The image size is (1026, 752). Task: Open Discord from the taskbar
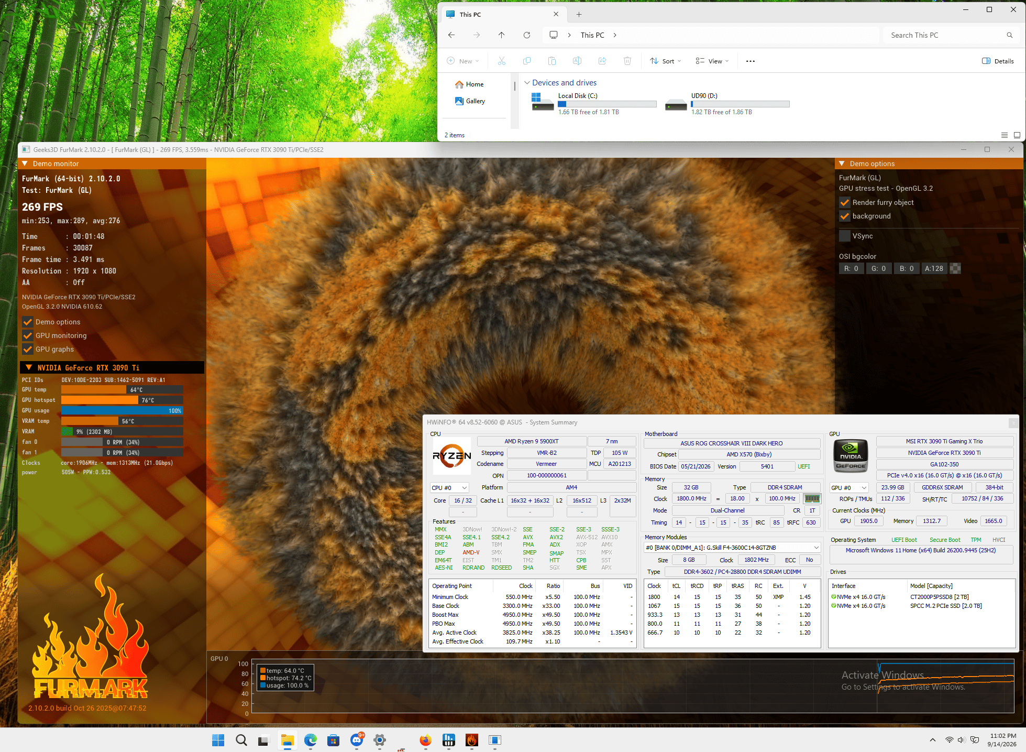coord(357,740)
